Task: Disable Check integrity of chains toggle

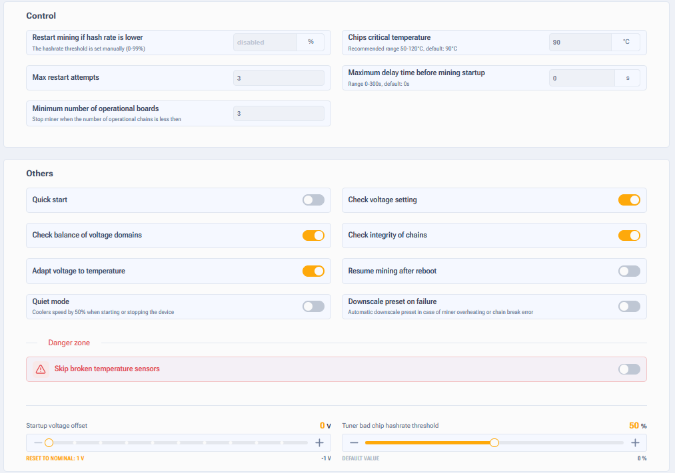Action: (x=629, y=236)
